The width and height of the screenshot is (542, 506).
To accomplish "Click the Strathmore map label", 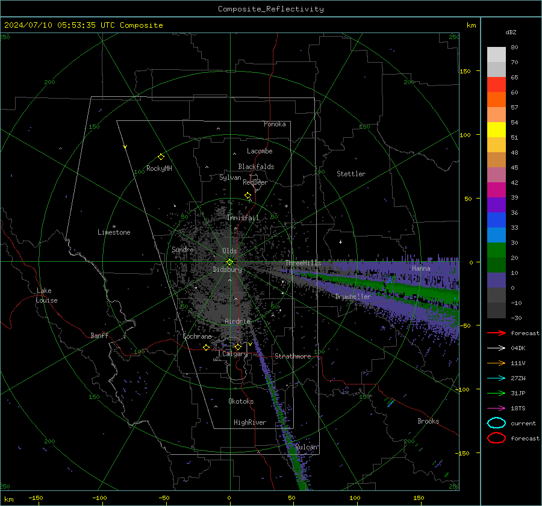I will click(293, 356).
